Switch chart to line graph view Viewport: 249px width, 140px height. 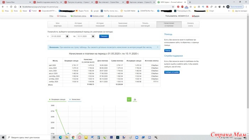pyautogui.click(x=129, y=99)
